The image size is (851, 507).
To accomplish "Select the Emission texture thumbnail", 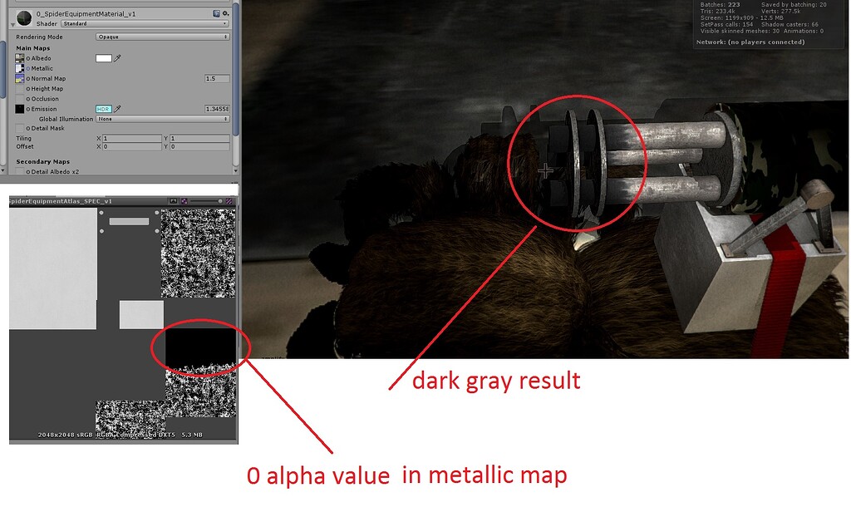I will click(x=19, y=109).
